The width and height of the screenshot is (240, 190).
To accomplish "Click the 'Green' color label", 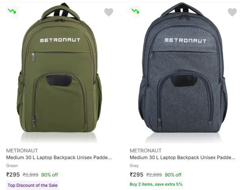I will tap(12, 165).
